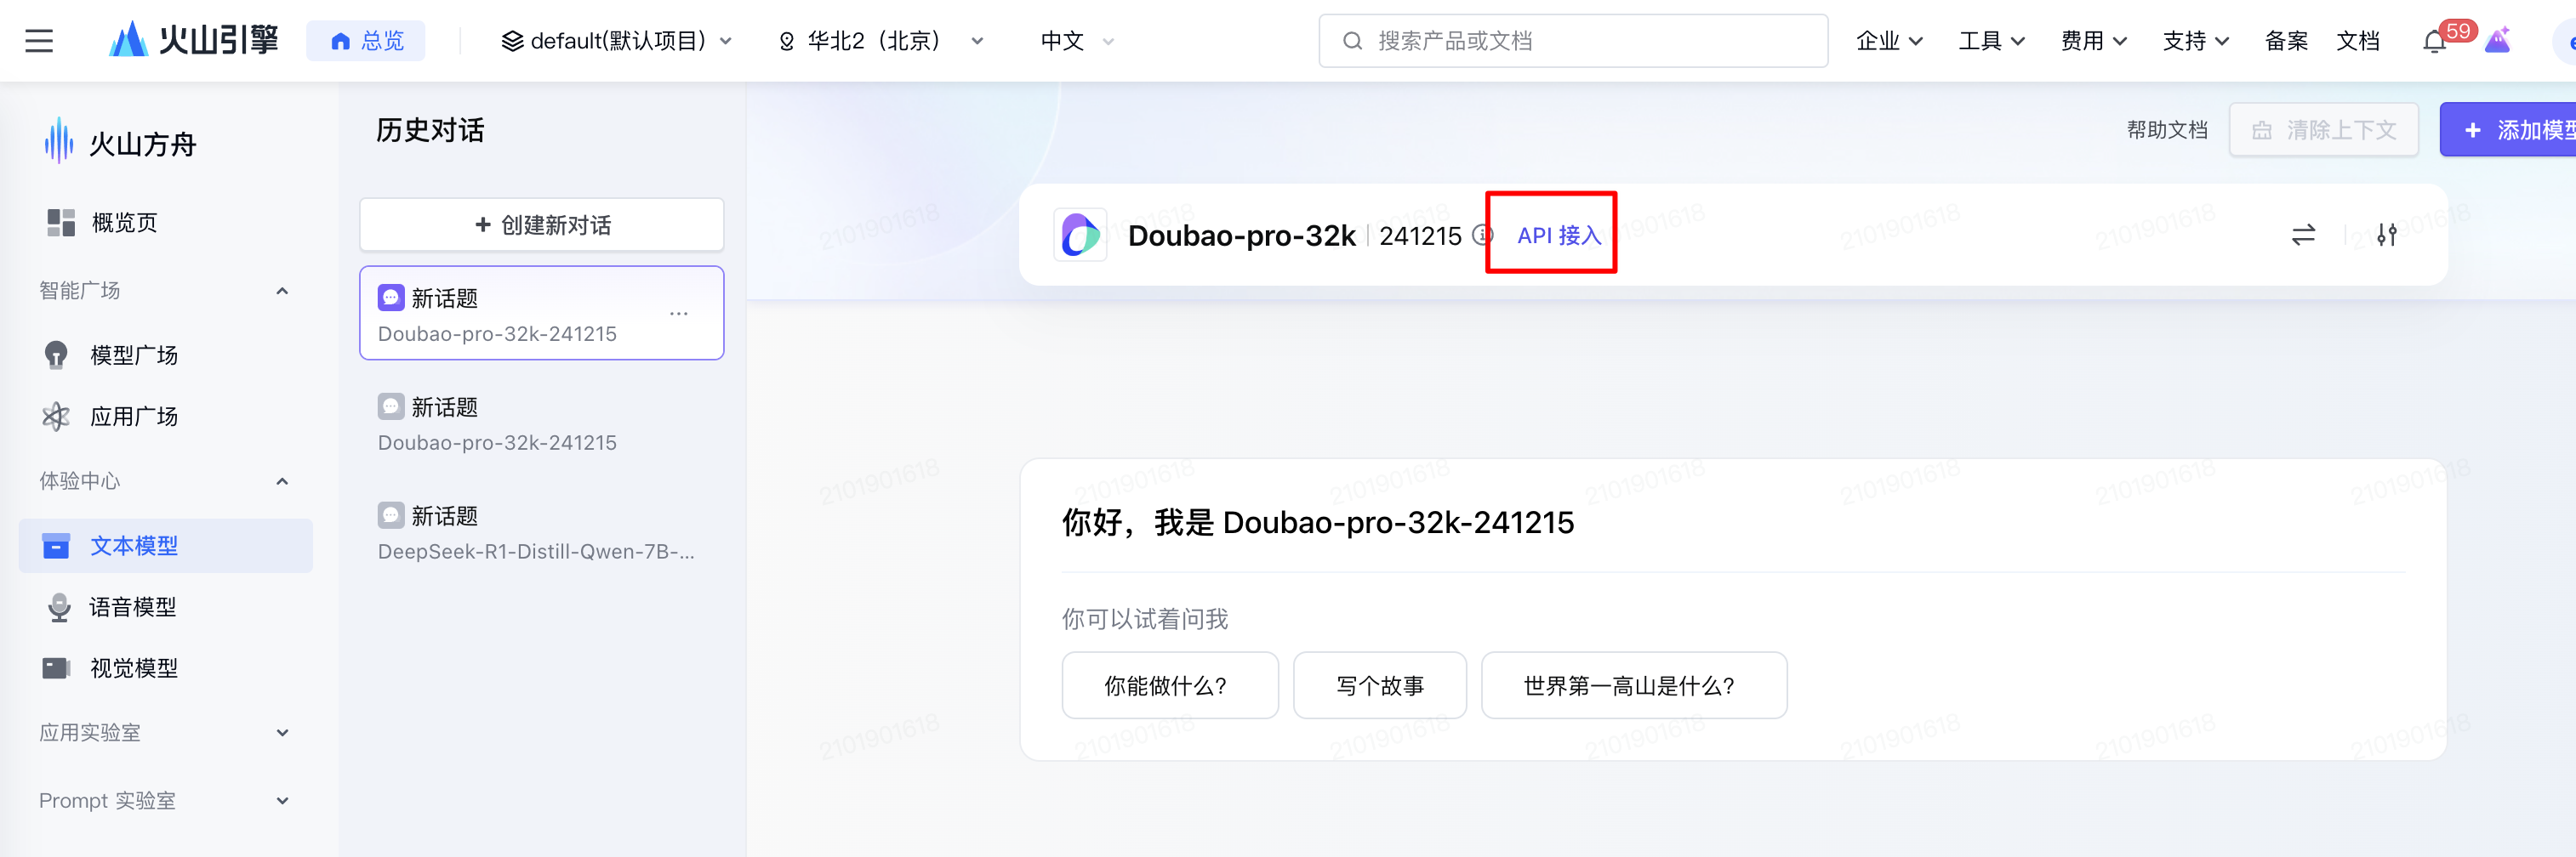The height and width of the screenshot is (857, 2576).
Task: Click the switch model arrows icon
Action: tap(2304, 236)
